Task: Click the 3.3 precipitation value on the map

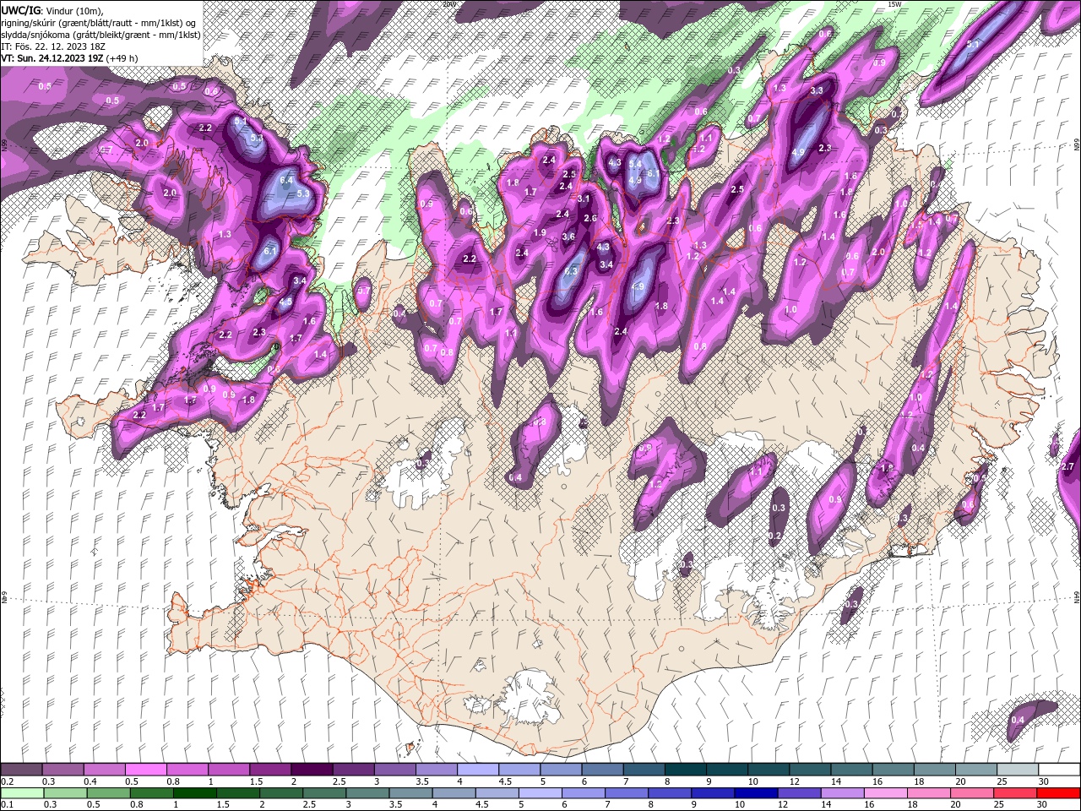Action: 817,90
